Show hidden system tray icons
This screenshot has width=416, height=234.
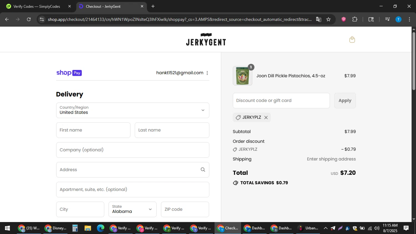(326, 228)
